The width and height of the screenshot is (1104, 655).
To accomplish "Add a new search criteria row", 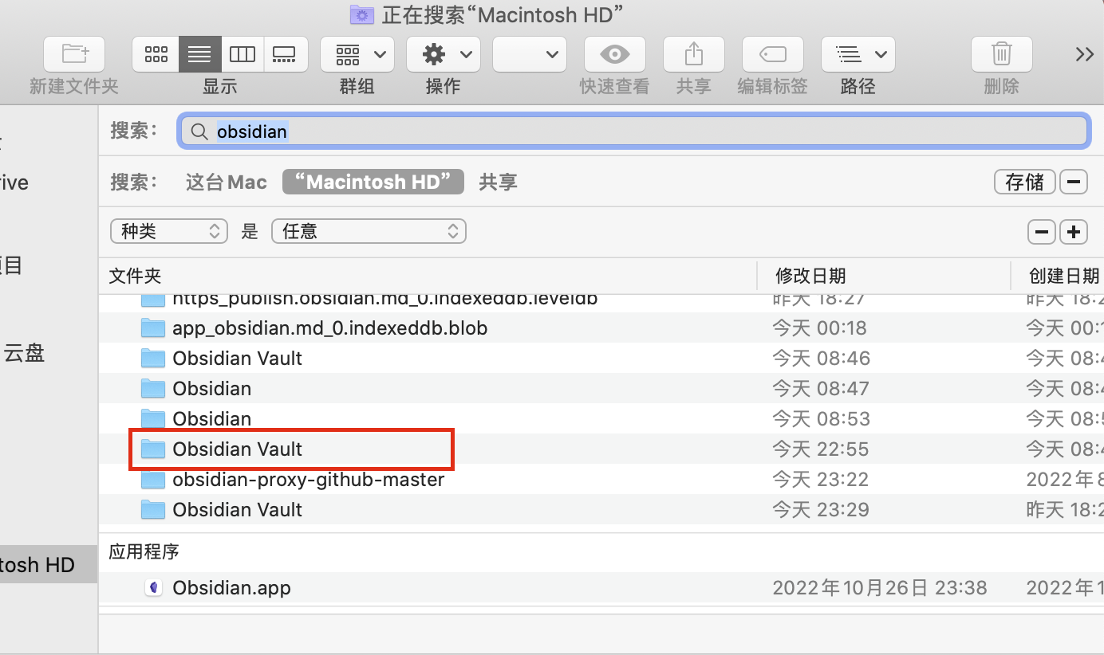I will [x=1074, y=232].
